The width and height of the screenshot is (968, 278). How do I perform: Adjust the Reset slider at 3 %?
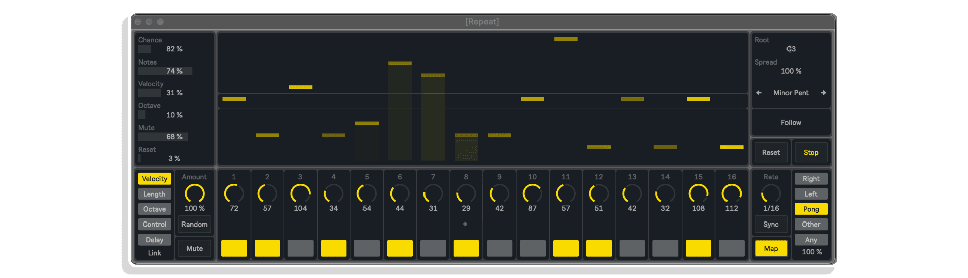174,158
